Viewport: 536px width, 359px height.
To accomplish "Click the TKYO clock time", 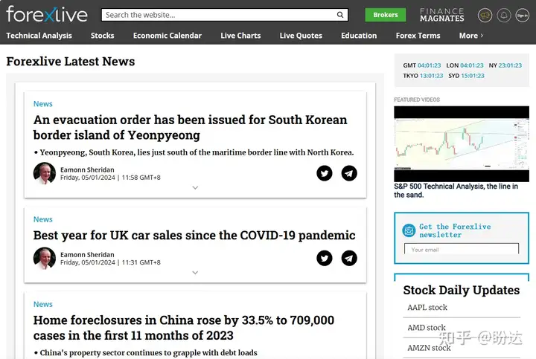I will pyautogui.click(x=431, y=76).
